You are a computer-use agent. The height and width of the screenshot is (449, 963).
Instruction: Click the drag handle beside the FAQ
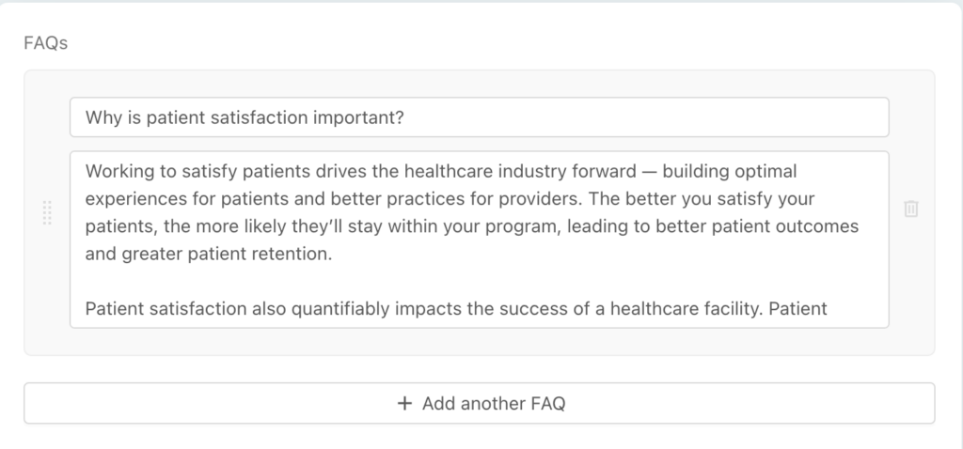coord(47,212)
